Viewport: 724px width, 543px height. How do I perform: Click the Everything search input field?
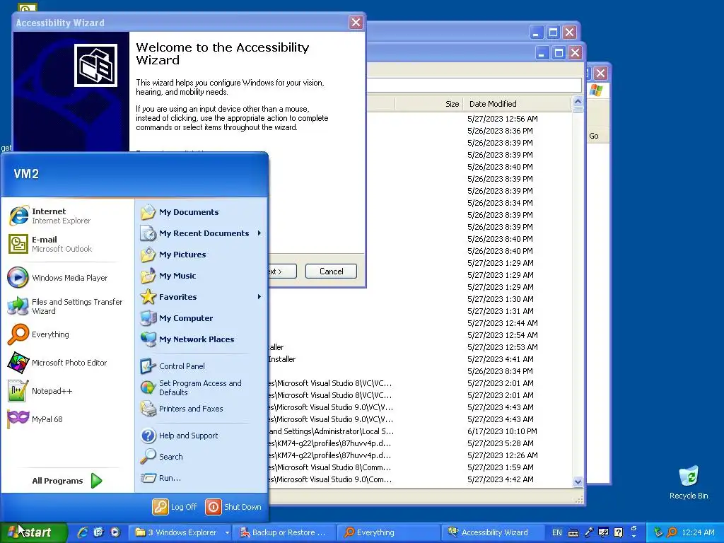tap(474, 85)
